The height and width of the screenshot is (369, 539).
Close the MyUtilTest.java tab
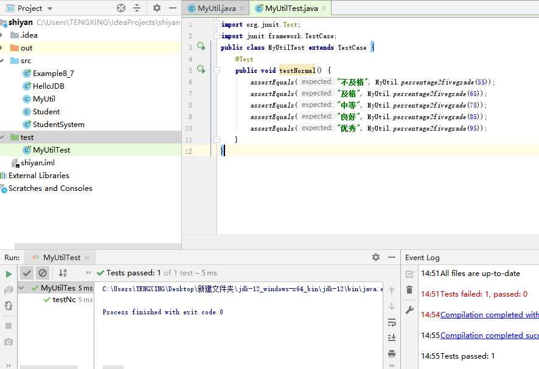tap(324, 9)
